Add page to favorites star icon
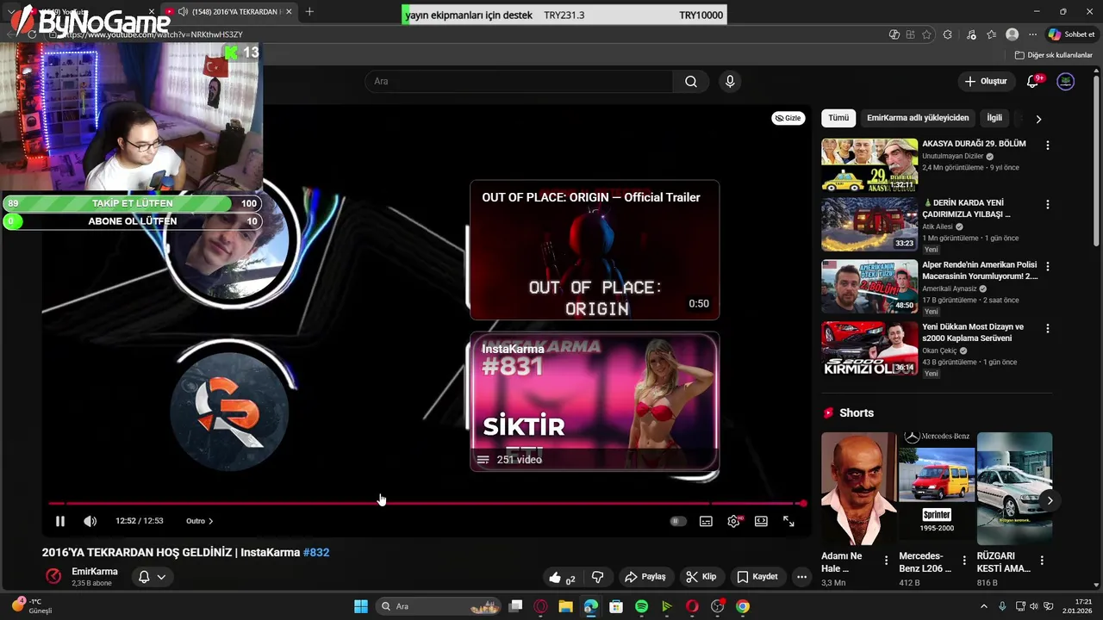The height and width of the screenshot is (620, 1103). click(926, 34)
